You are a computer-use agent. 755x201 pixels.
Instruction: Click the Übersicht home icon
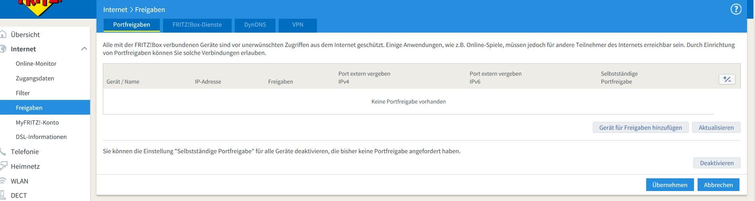(x=3, y=35)
